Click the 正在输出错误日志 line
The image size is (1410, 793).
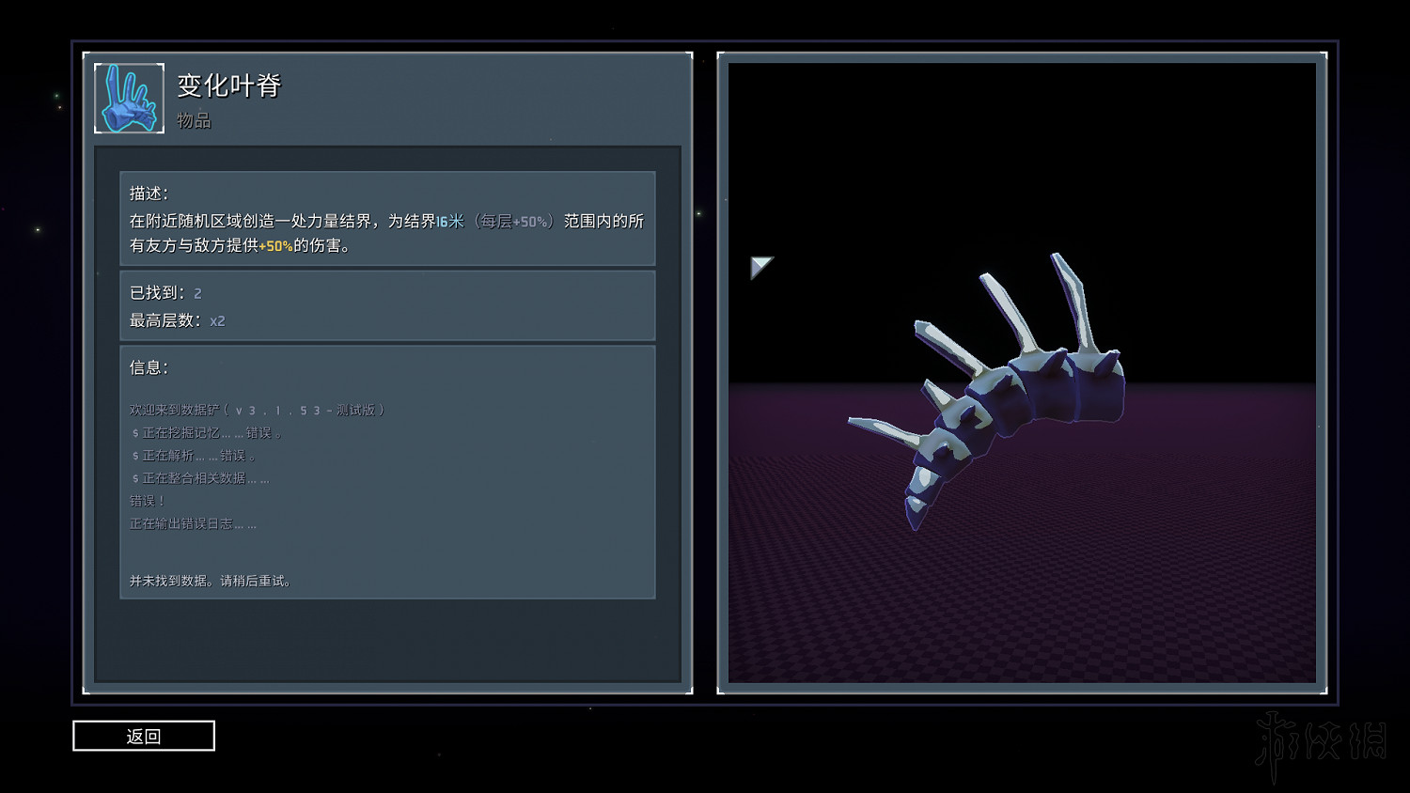(193, 523)
